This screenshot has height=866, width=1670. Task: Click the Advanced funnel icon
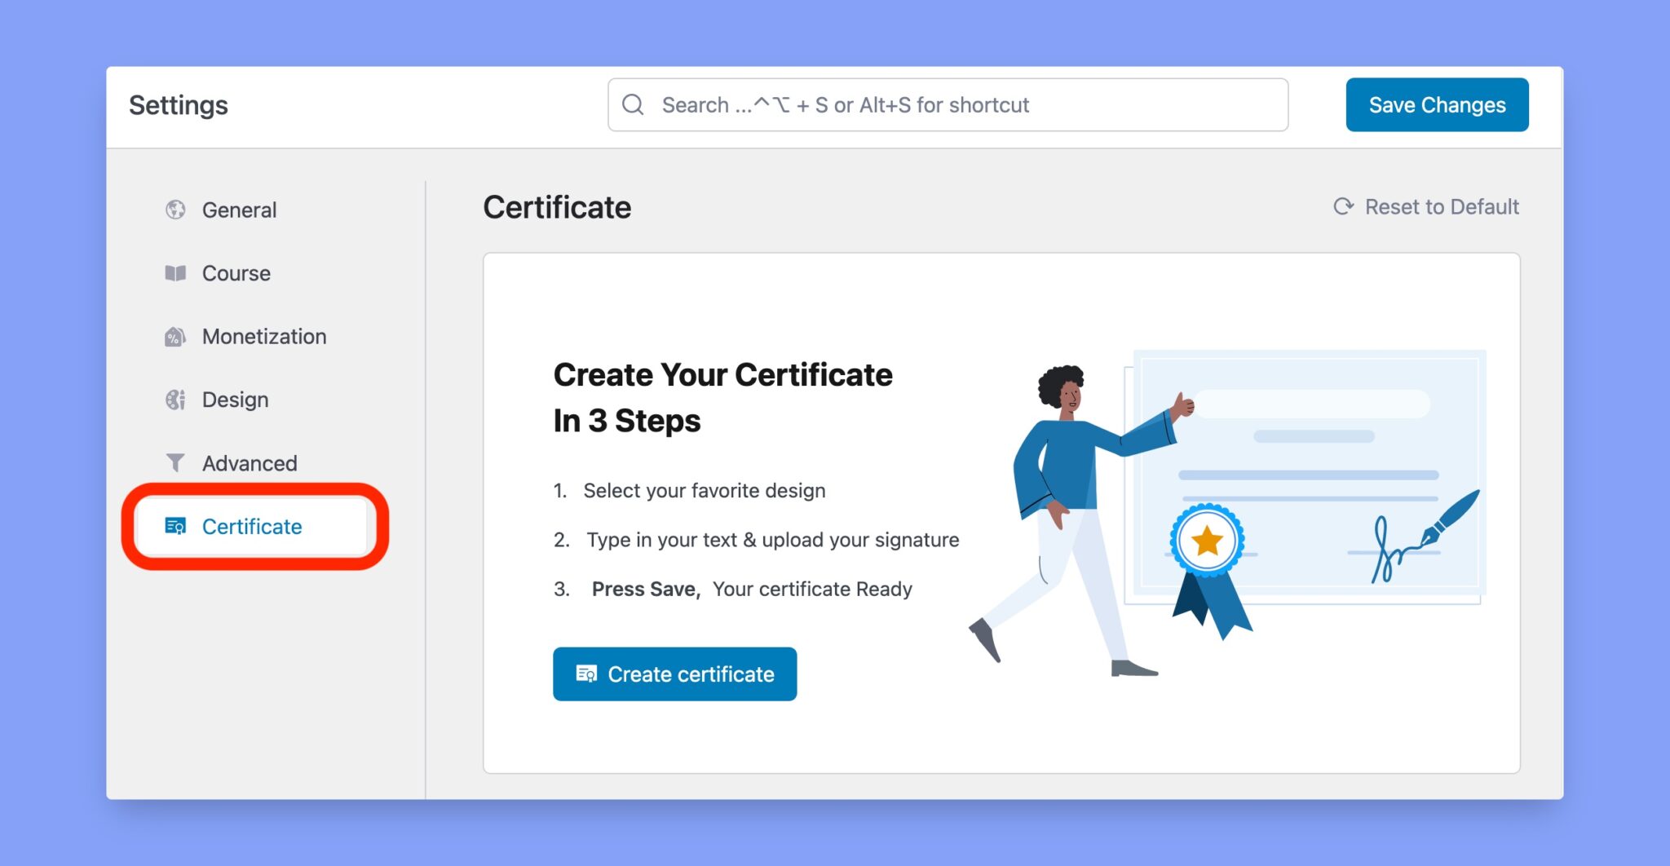click(175, 462)
